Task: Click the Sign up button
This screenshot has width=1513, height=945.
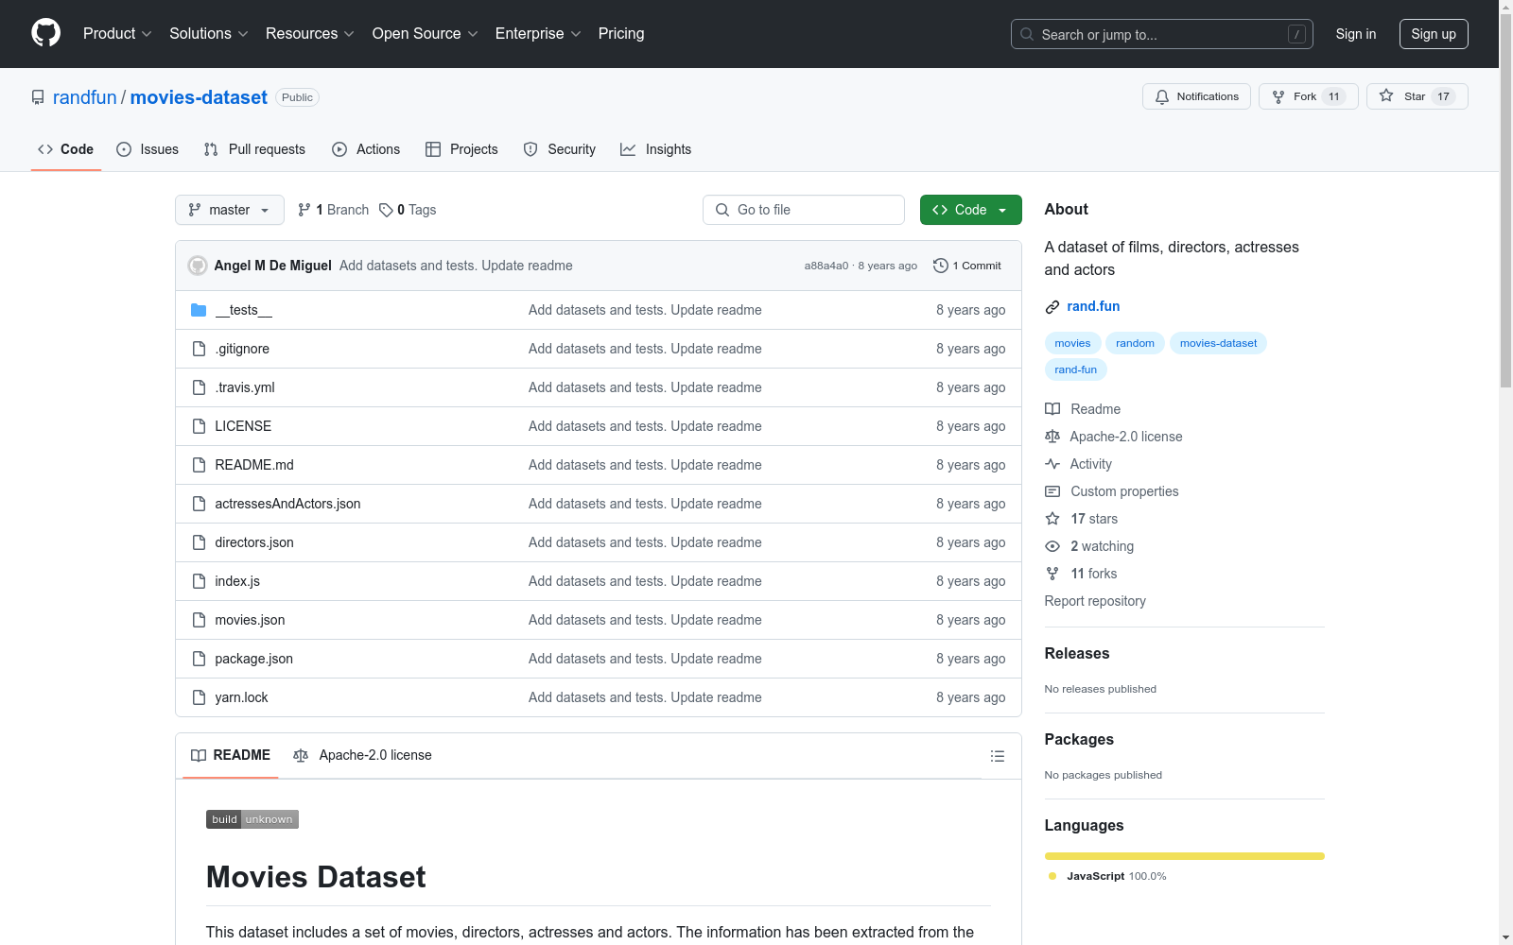Action: (1434, 34)
